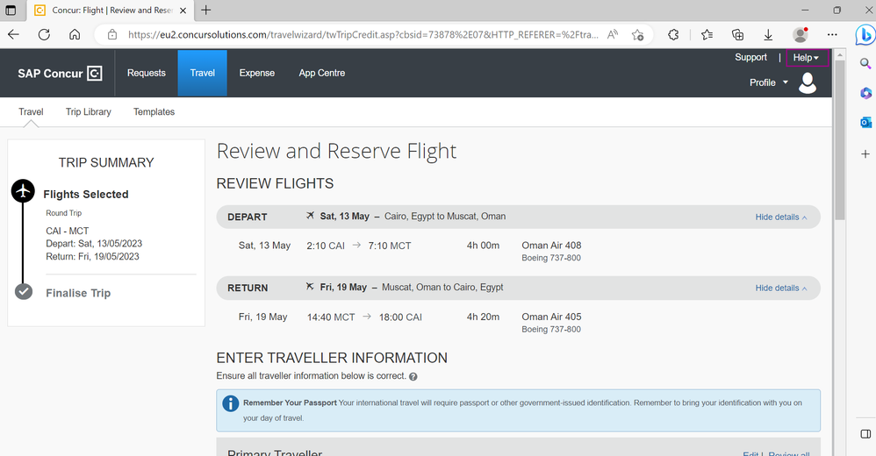The image size is (876, 456).
Task: Switch to the Expense tab
Action: [x=257, y=73]
